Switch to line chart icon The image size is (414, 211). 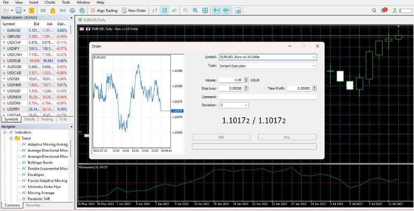[174, 10]
